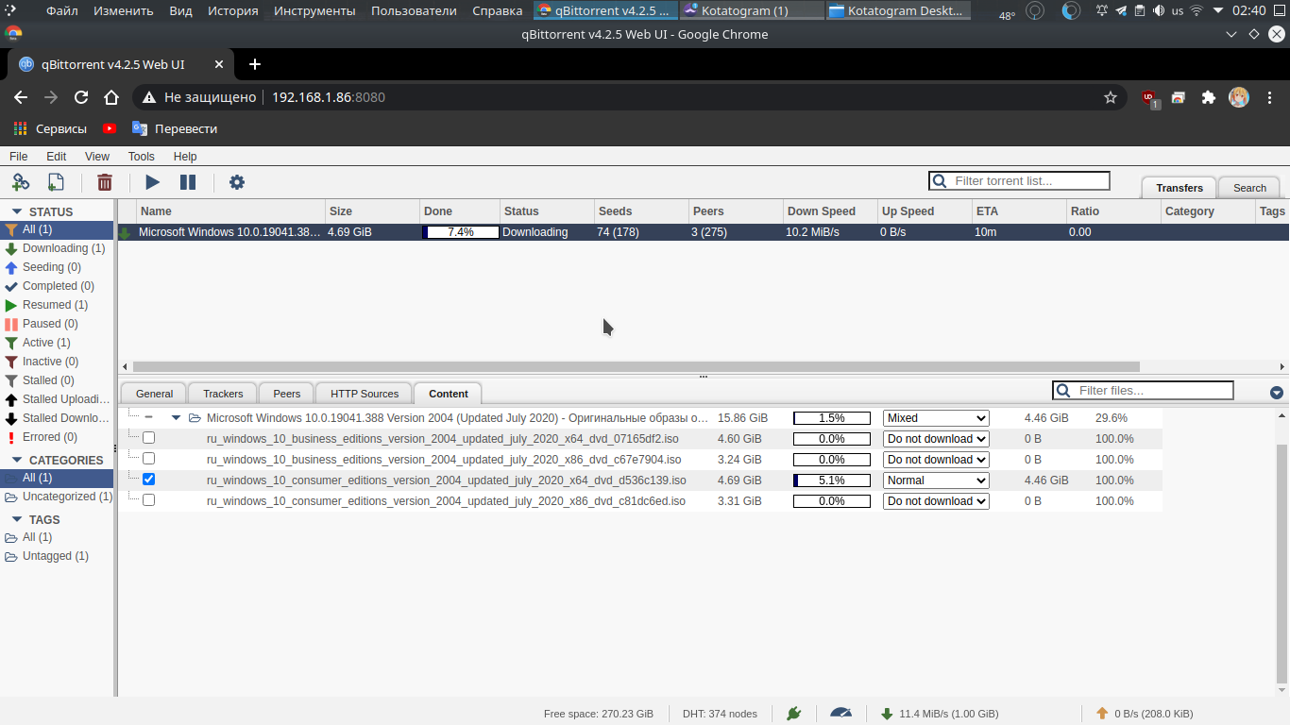The width and height of the screenshot is (1290, 725).
Task: Click the Сервисы apps bookmark
Action: [x=50, y=128]
